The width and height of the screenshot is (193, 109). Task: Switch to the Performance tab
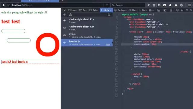[121, 10]
